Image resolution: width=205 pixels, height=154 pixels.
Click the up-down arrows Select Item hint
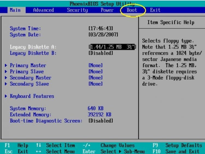pos(55,145)
